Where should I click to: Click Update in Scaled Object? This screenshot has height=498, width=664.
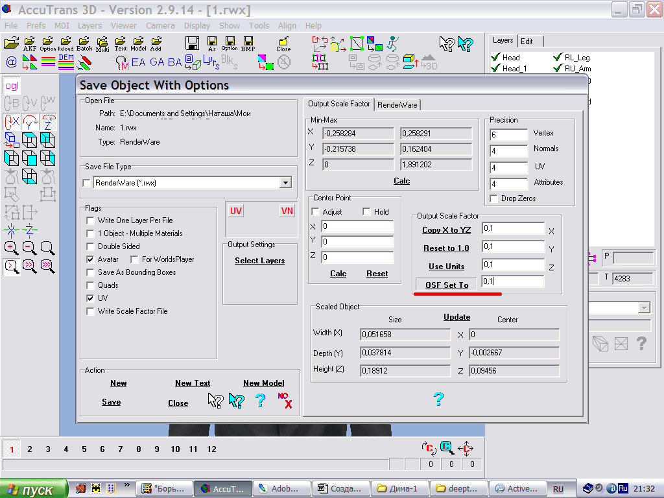[x=457, y=317]
